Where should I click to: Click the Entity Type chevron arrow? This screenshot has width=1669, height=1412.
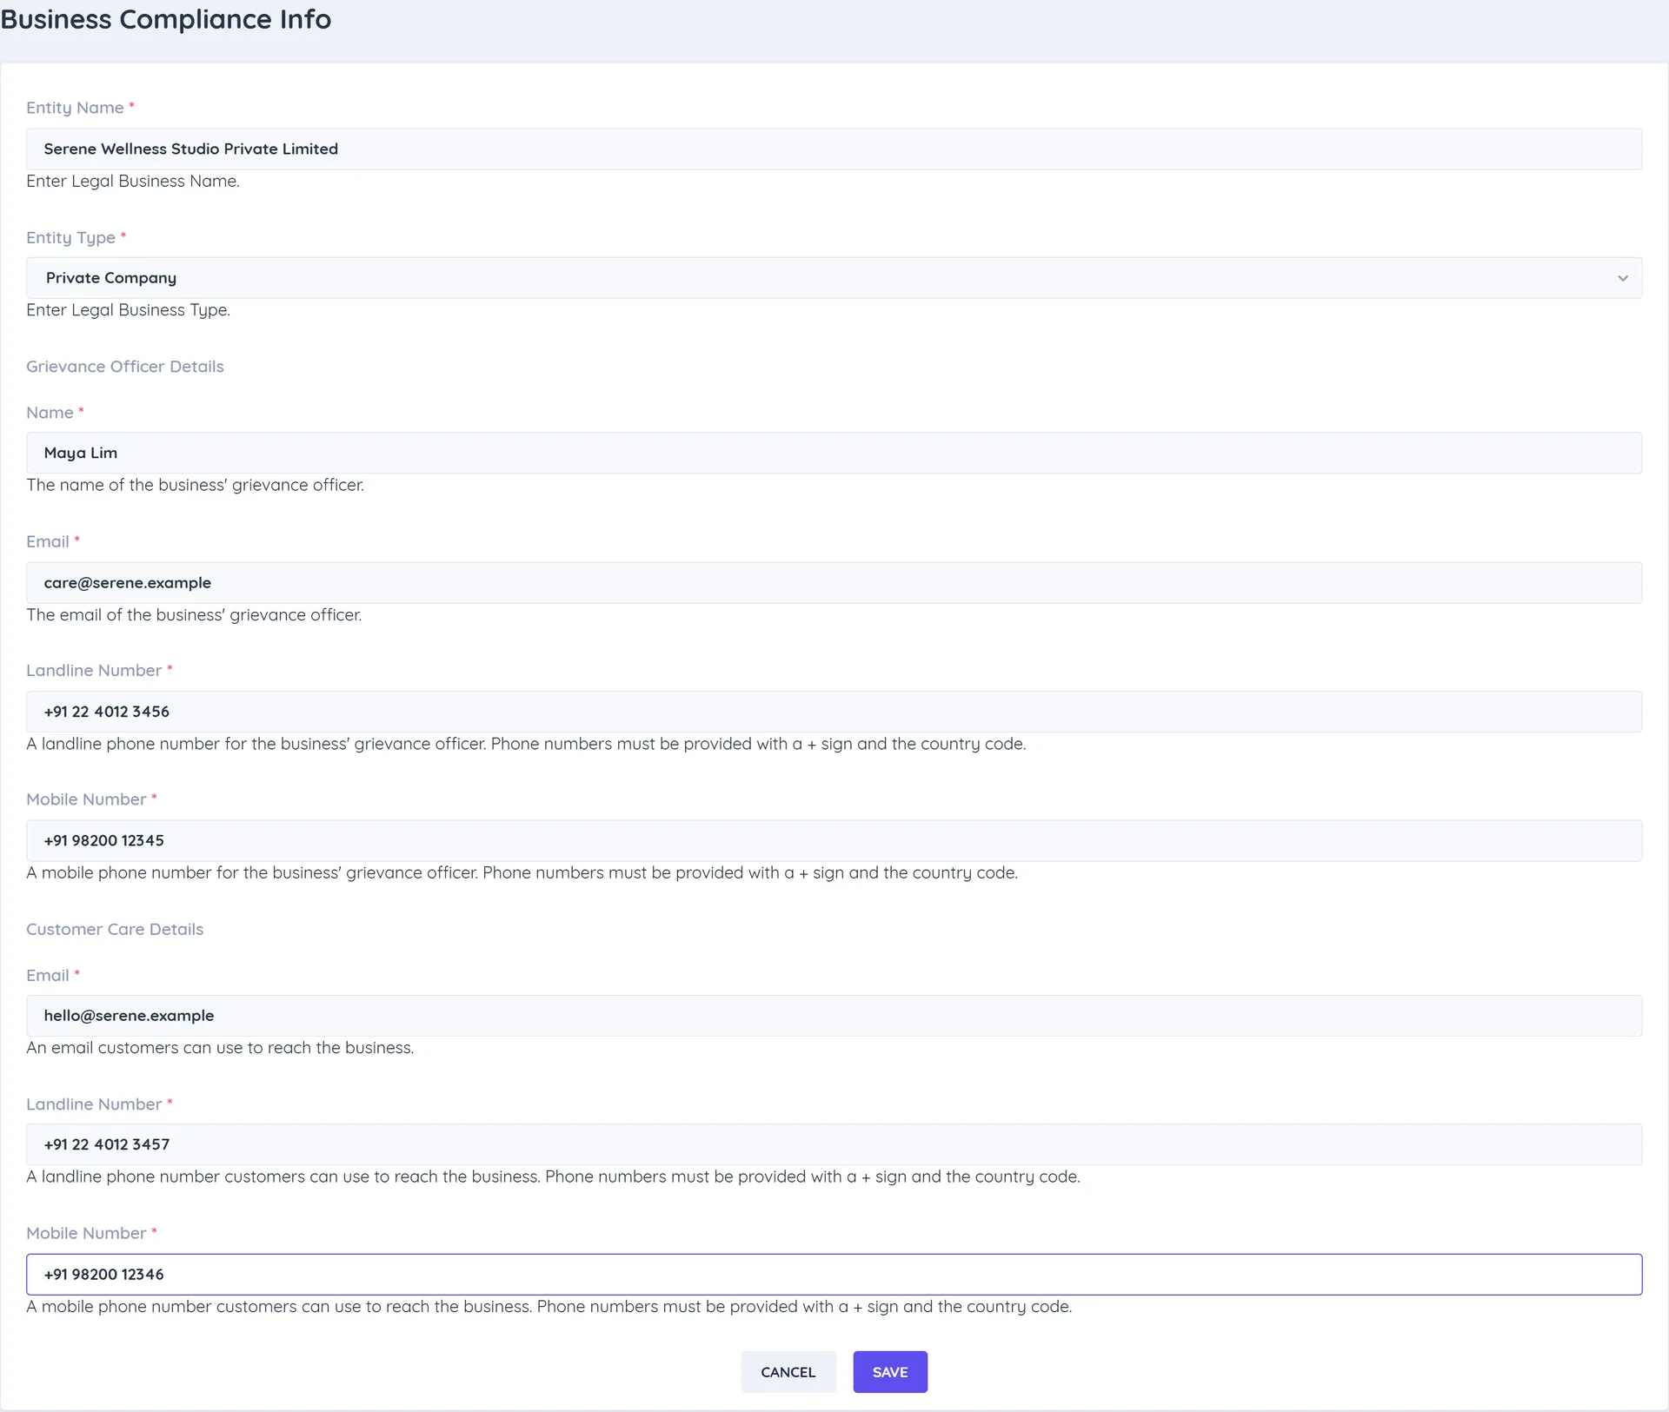coord(1622,278)
